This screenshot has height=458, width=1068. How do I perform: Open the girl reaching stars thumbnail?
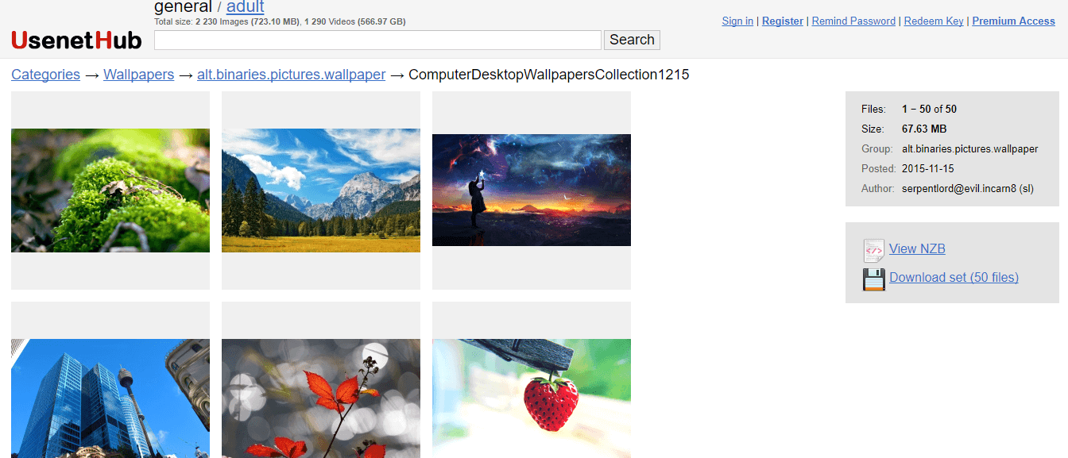[x=532, y=191]
